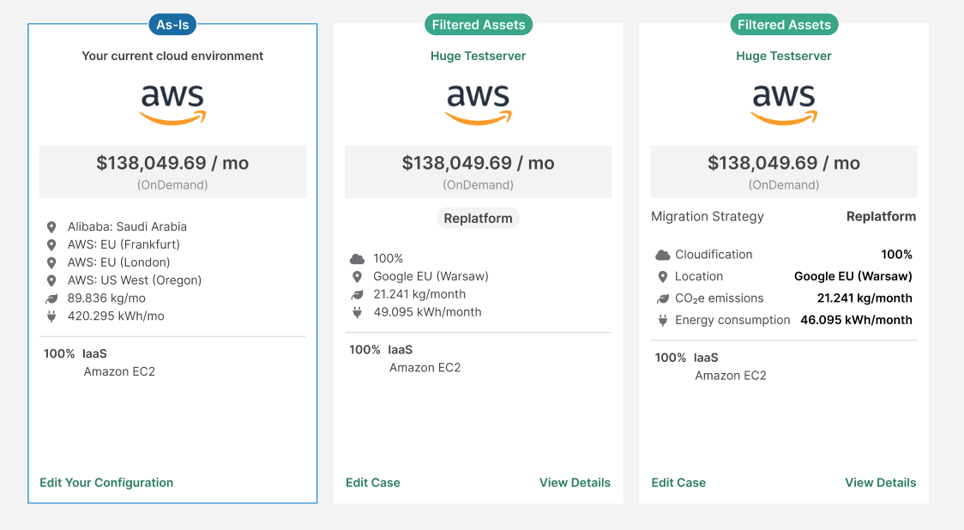
Task: Click "Amazon EC2" in the middle card
Action: [x=425, y=368]
